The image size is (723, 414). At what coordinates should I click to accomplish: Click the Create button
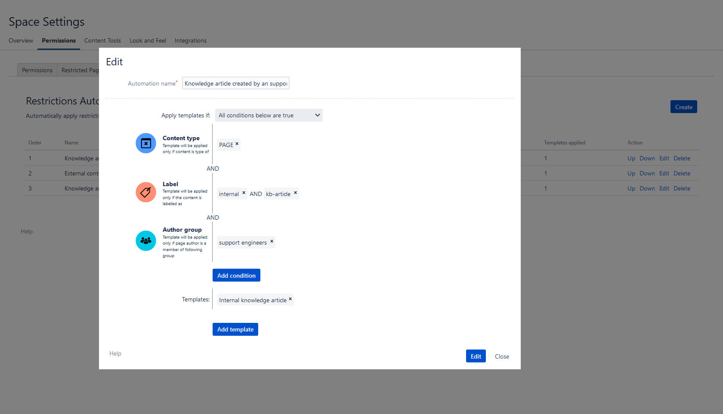(x=684, y=107)
